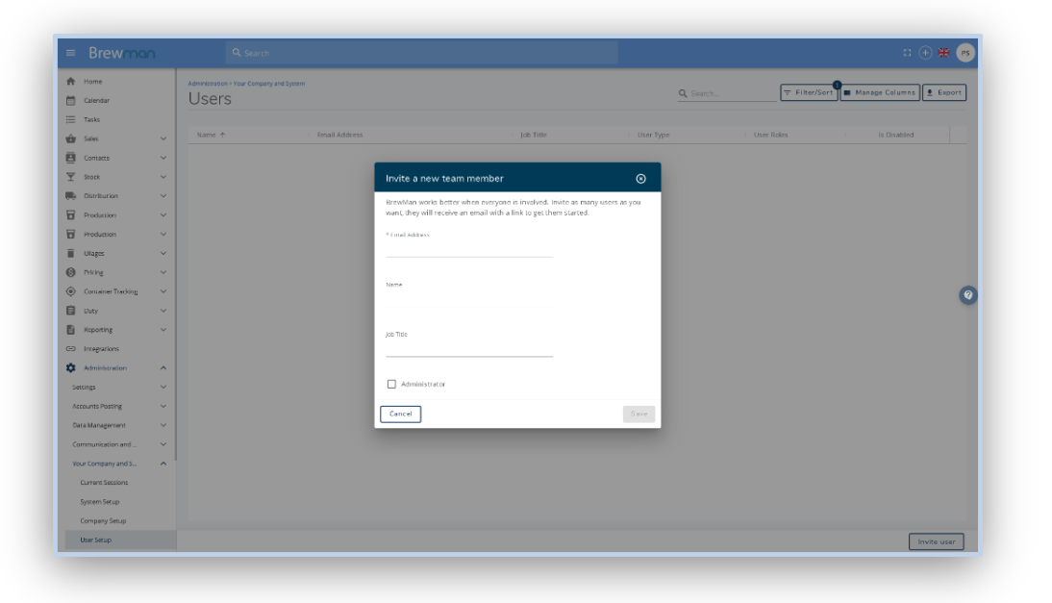Collapse the Administration sidebar section
1052x603 pixels.
[x=163, y=367]
